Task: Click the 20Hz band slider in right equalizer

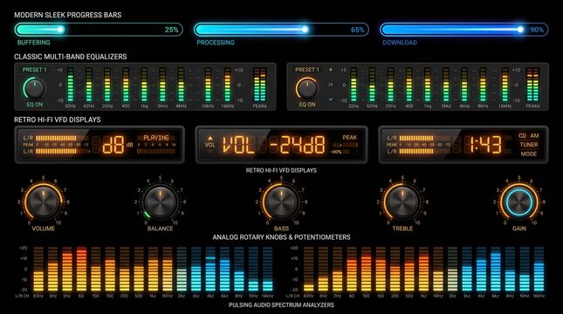Action: [391, 85]
